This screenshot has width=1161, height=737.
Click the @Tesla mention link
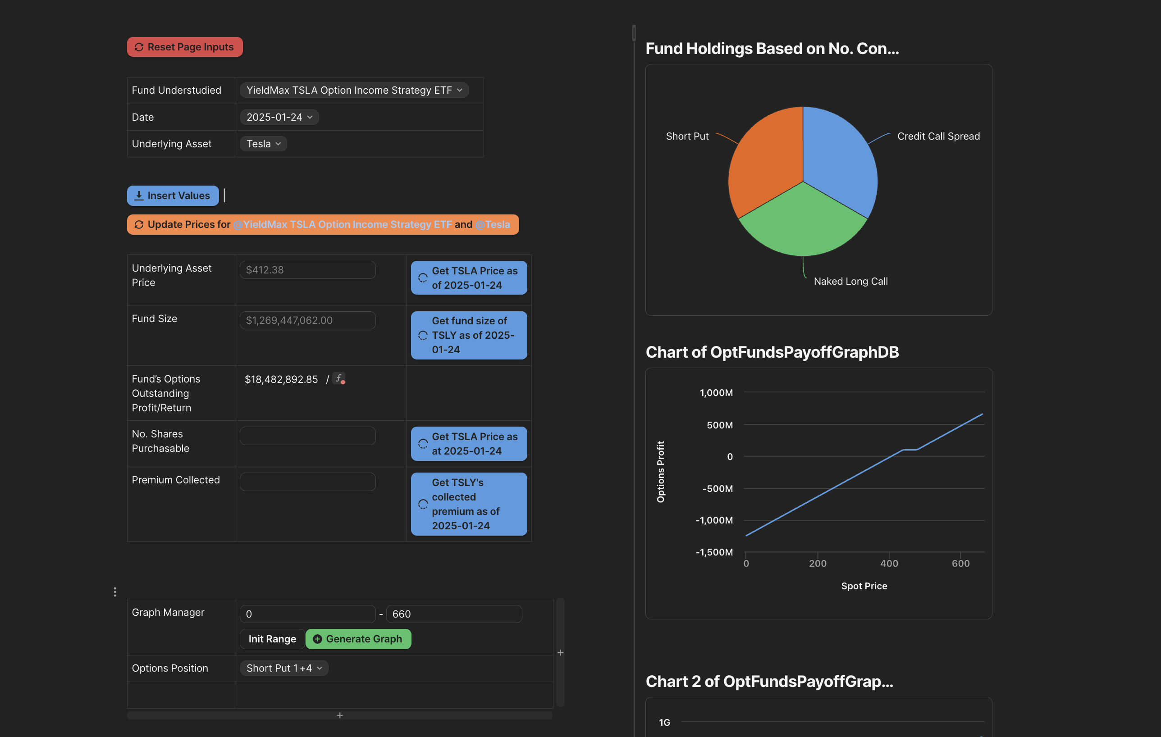[492, 225]
